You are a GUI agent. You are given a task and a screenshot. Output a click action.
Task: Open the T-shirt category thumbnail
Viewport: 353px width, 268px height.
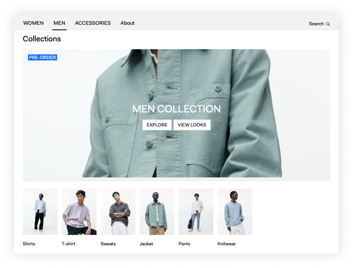click(x=79, y=212)
